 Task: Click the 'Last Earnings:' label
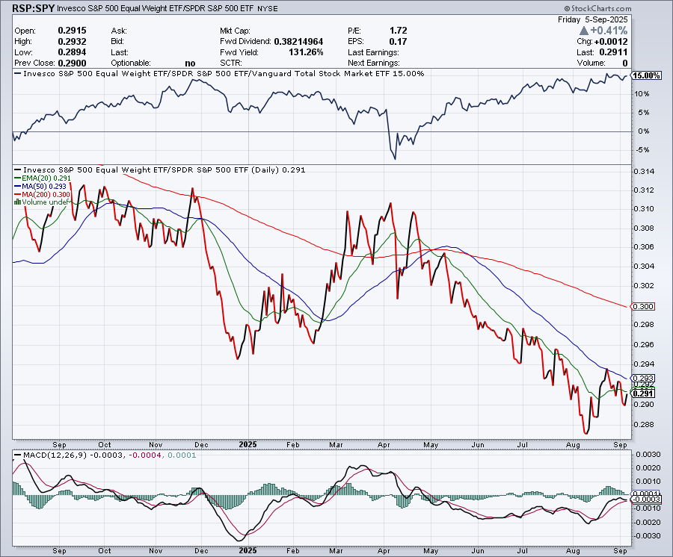pos(373,52)
